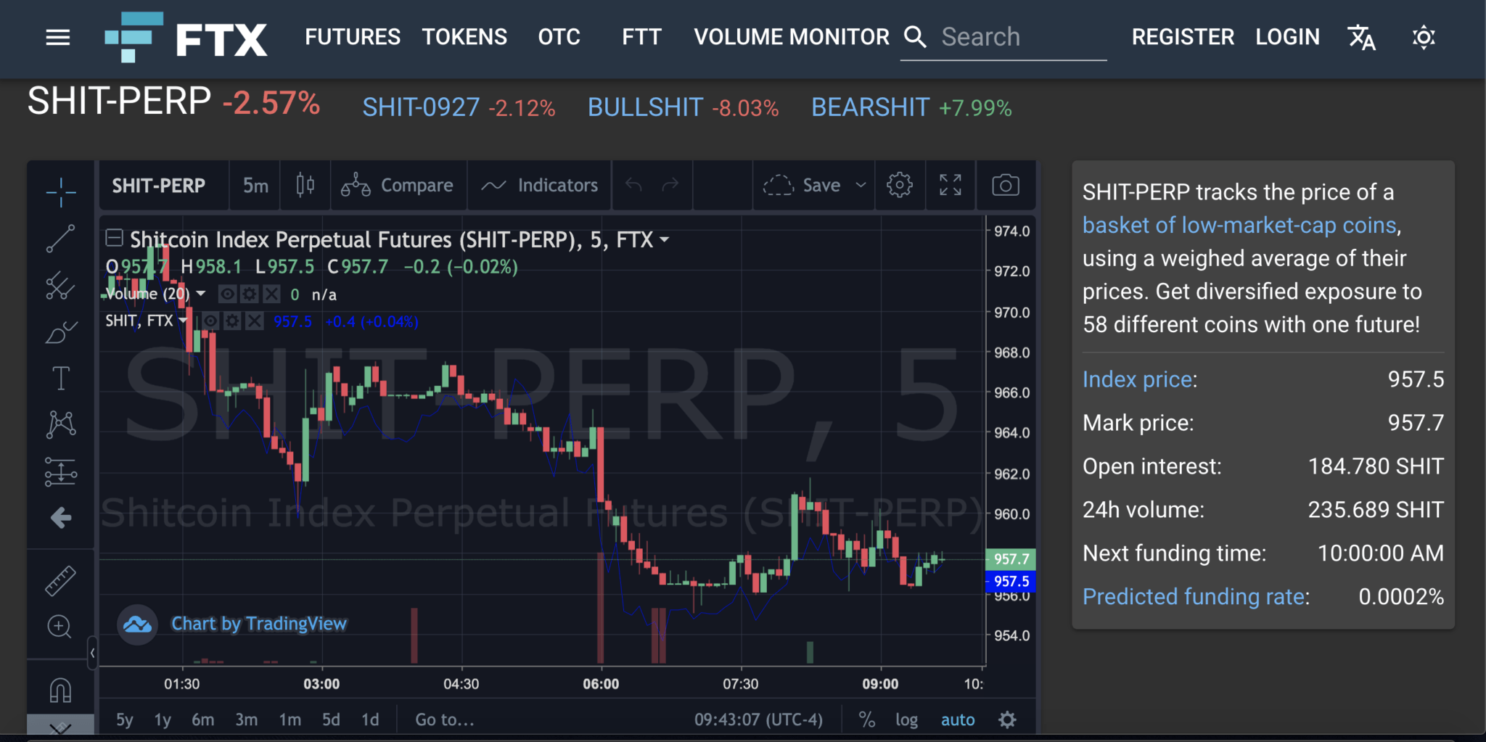Click the undo arrow

[x=633, y=186]
